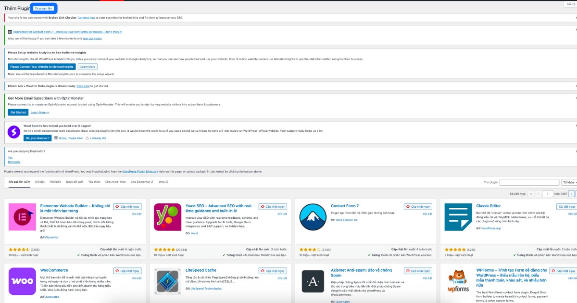Update WooCommerce with Cập nhật ngay

coord(127,271)
